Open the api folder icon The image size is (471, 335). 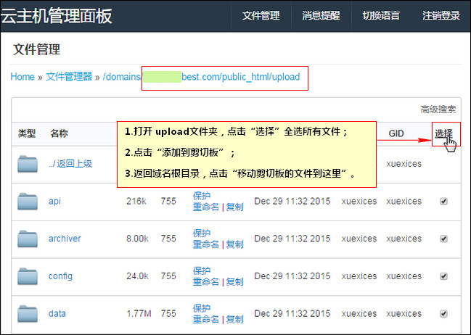[28, 202]
